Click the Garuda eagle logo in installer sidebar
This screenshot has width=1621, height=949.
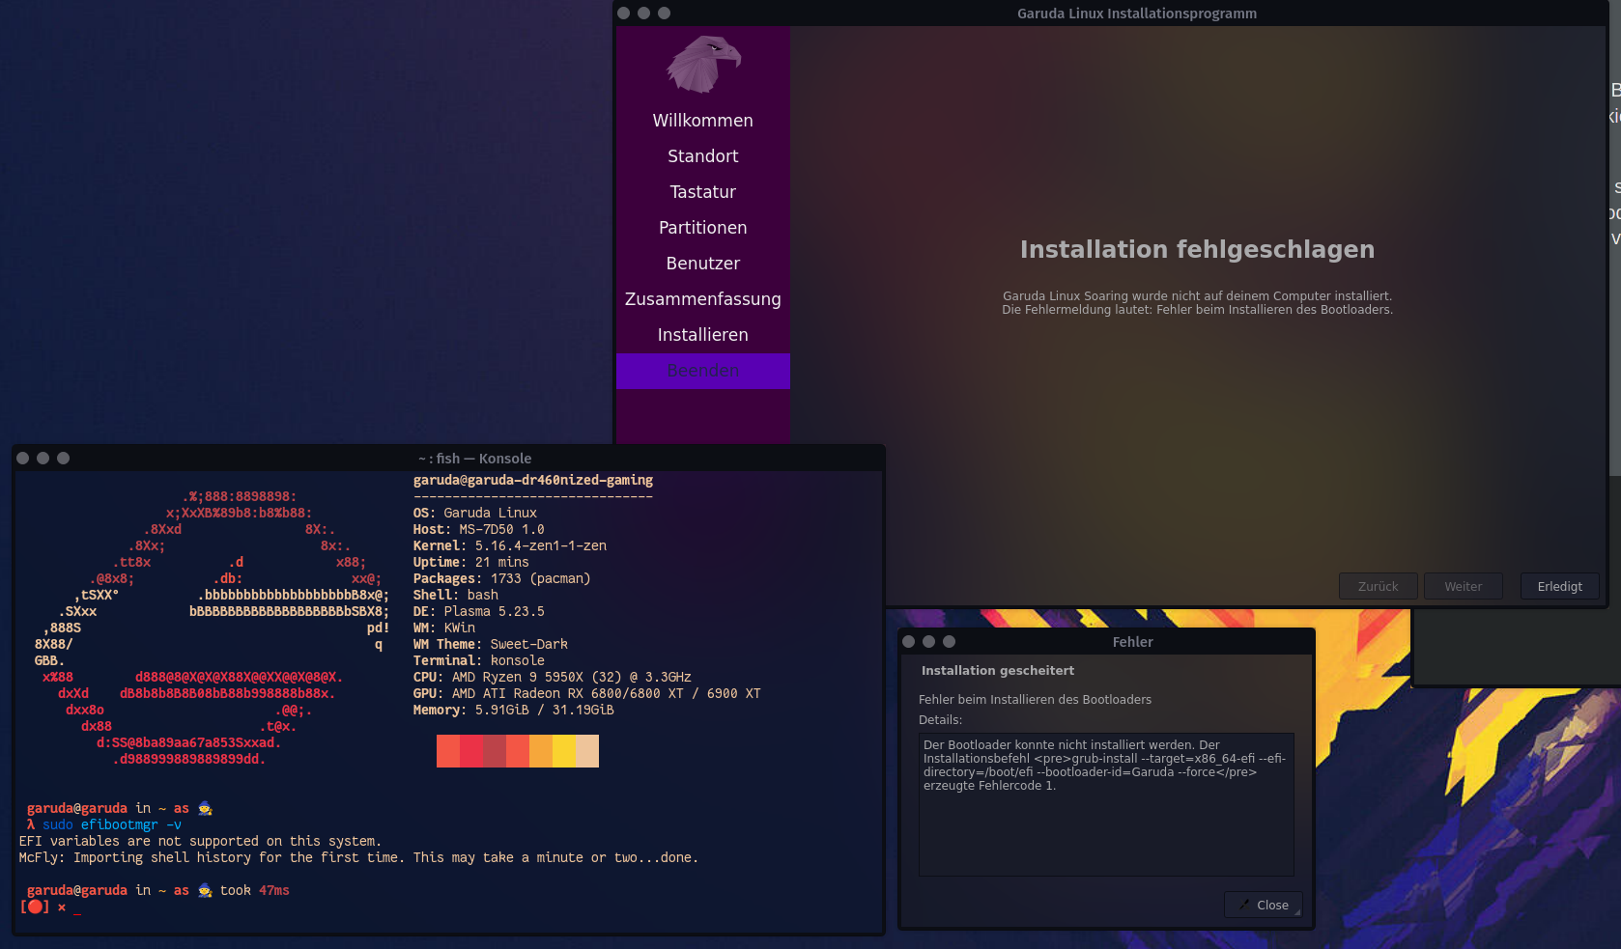coord(703,64)
